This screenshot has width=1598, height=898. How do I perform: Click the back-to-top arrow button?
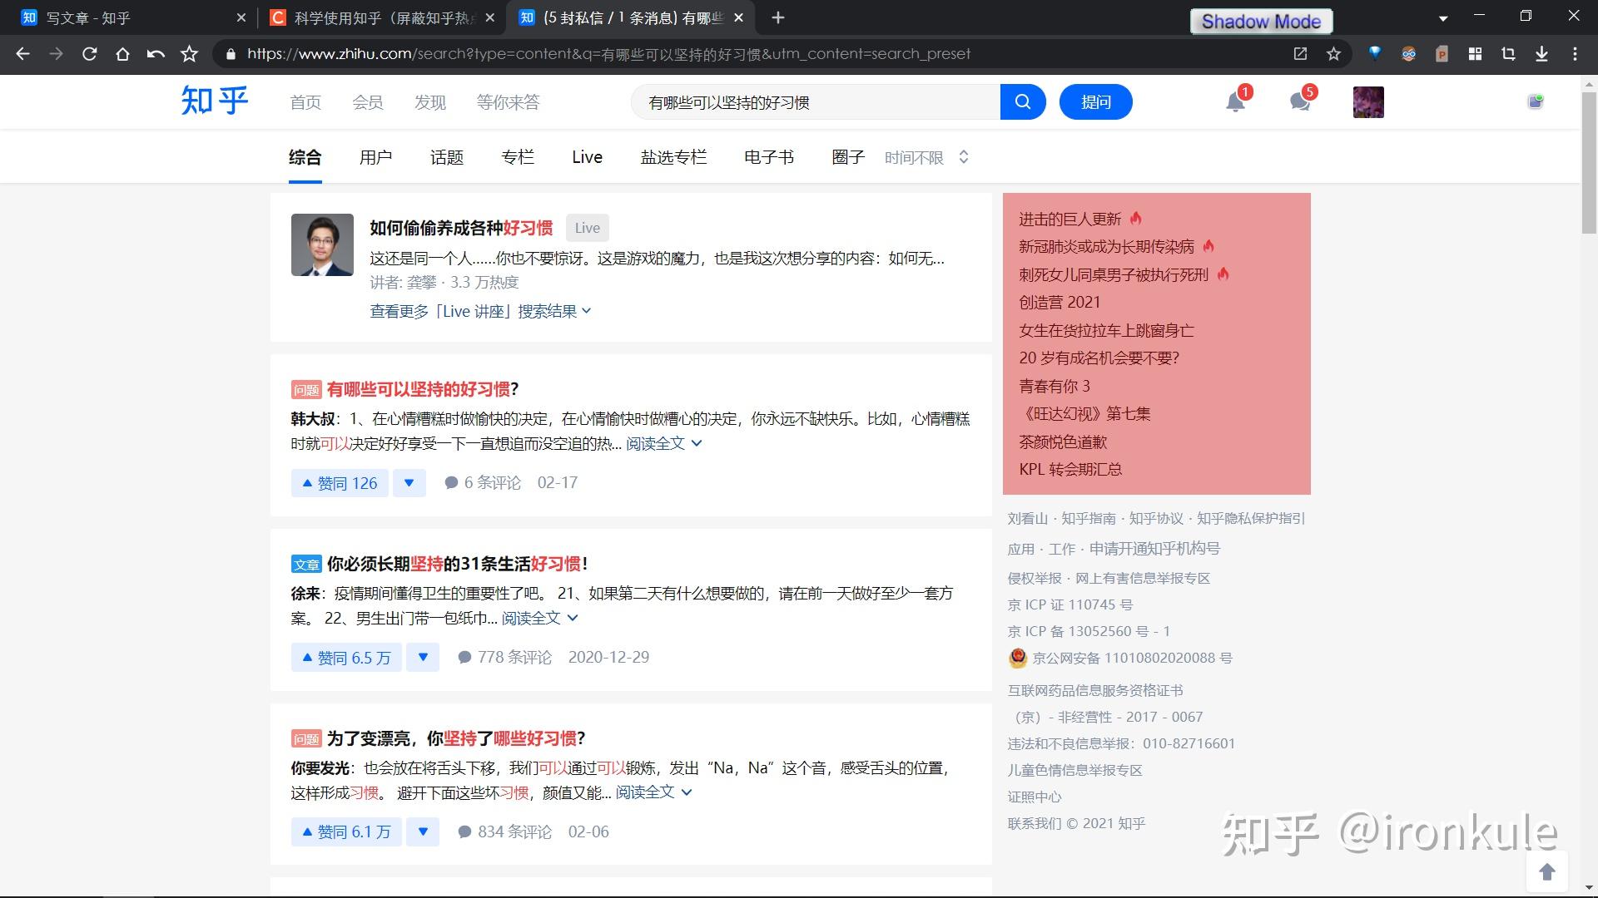(1547, 871)
